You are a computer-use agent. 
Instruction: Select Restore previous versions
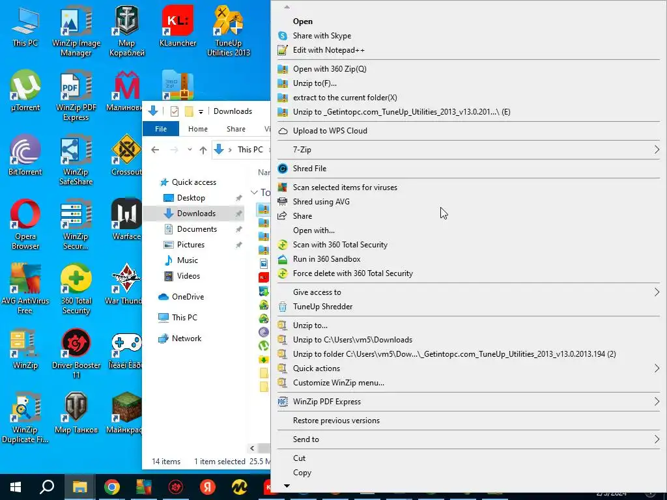click(468, 421)
